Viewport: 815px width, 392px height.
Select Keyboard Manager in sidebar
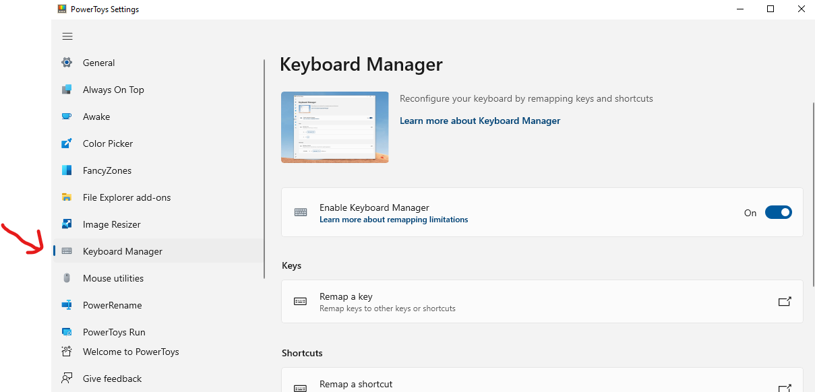(158, 251)
